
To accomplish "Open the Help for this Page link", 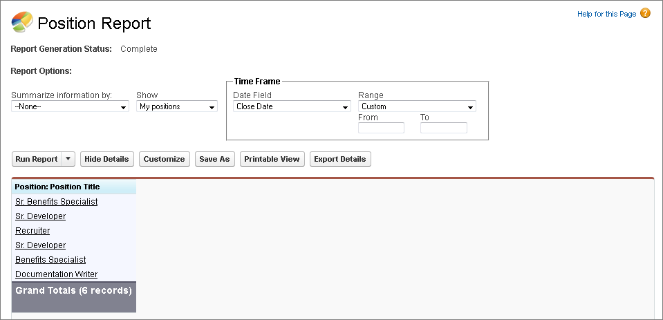I will 606,14.
